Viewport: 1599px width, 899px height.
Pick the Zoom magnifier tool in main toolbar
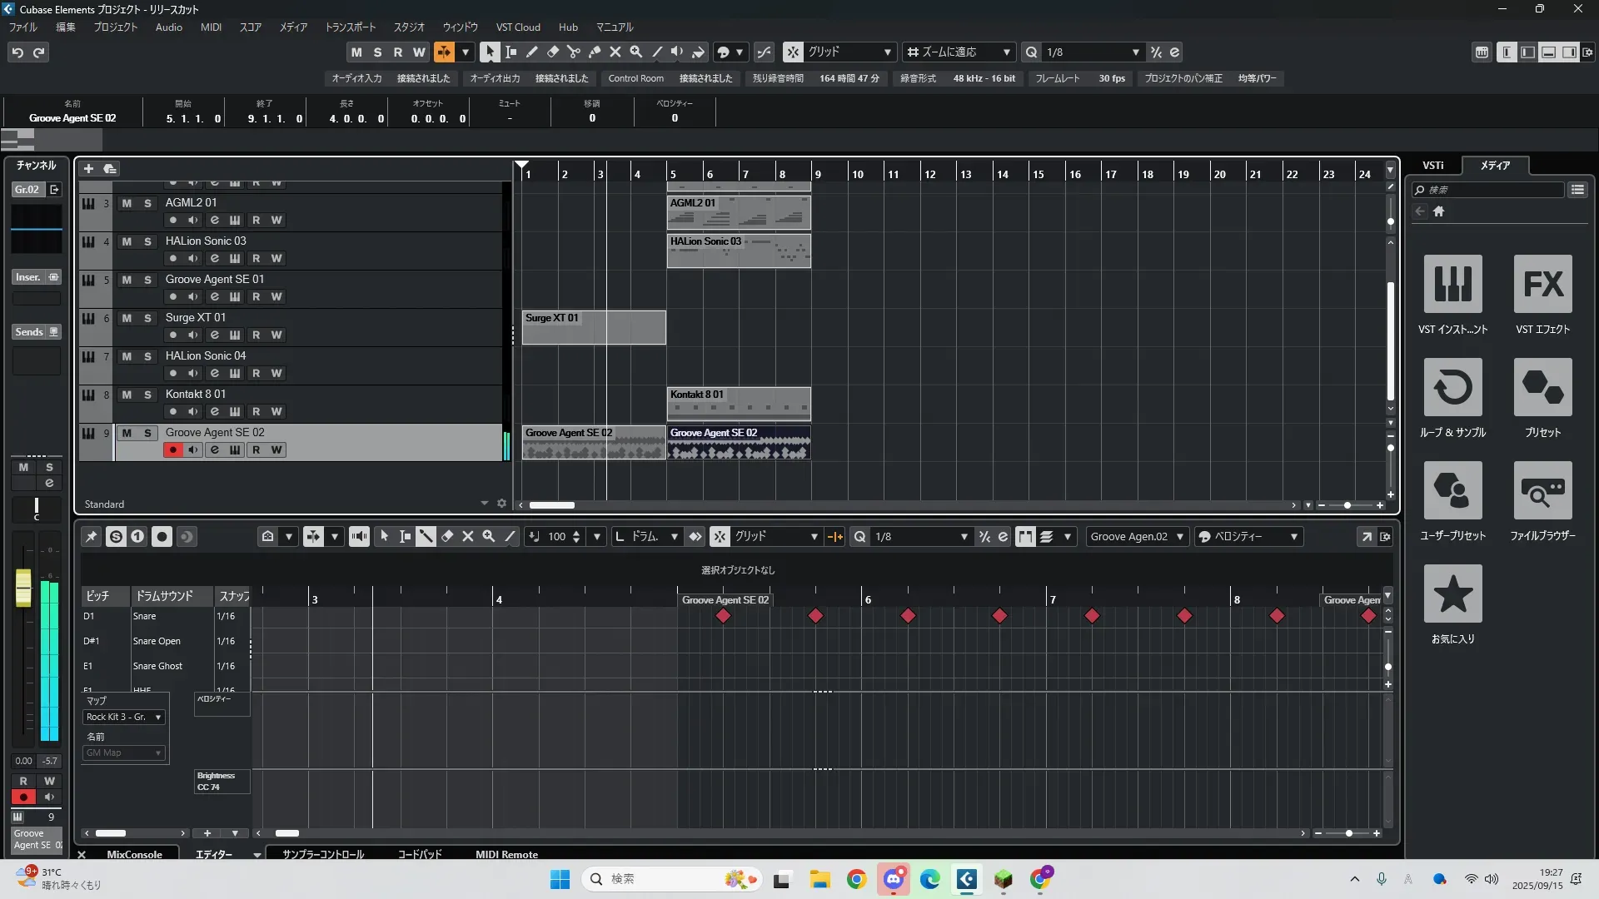[636, 52]
